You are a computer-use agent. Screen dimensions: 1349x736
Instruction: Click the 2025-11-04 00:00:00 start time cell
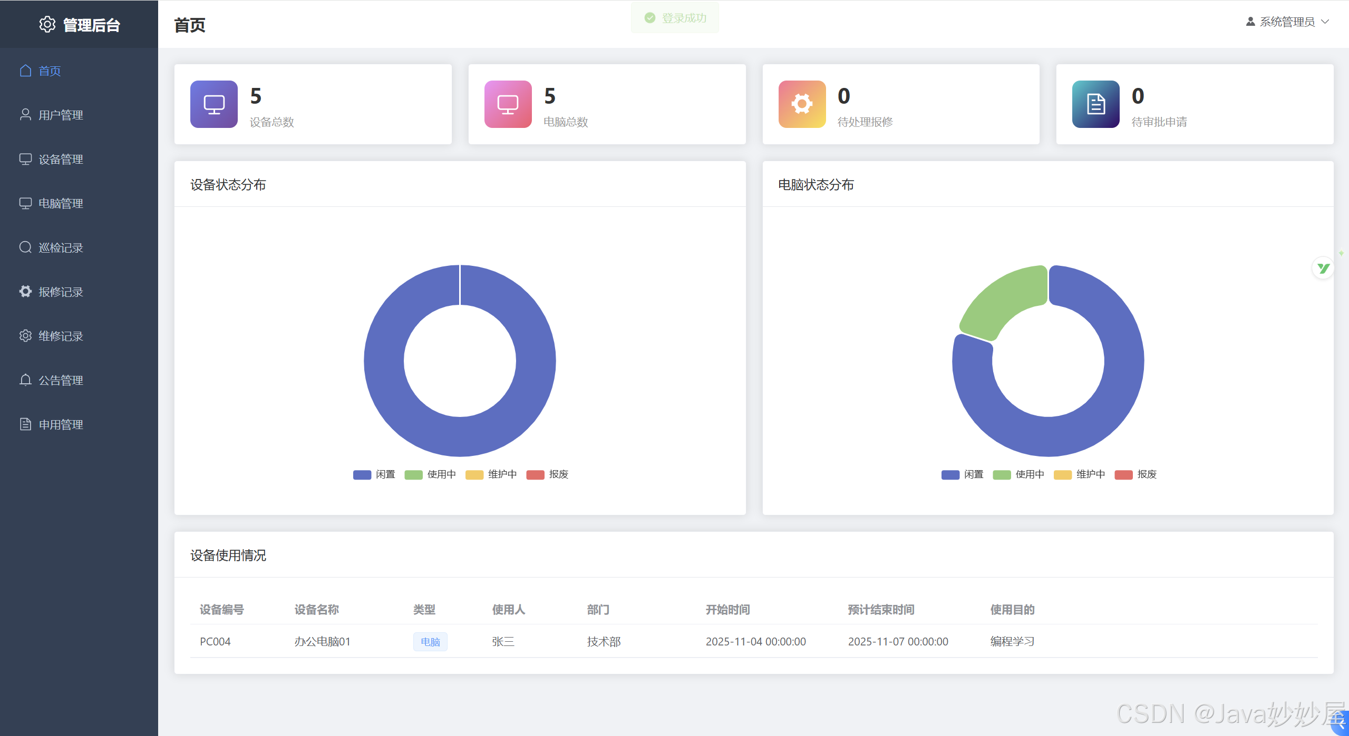pyautogui.click(x=755, y=642)
